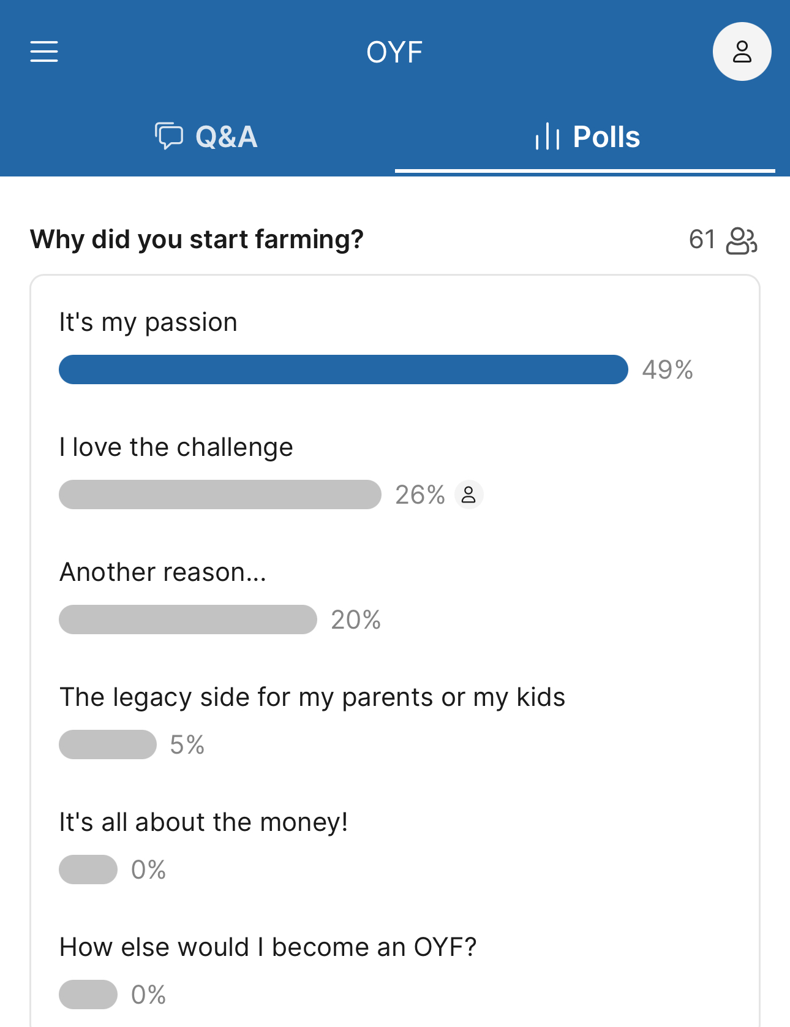Switch to the Q&A tab
Image resolution: width=790 pixels, height=1027 pixels.
pyautogui.click(x=207, y=137)
